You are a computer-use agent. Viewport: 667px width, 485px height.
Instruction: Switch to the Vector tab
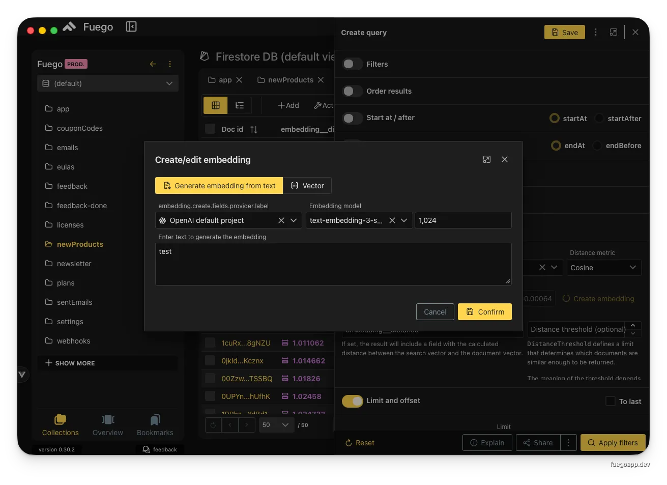click(307, 185)
